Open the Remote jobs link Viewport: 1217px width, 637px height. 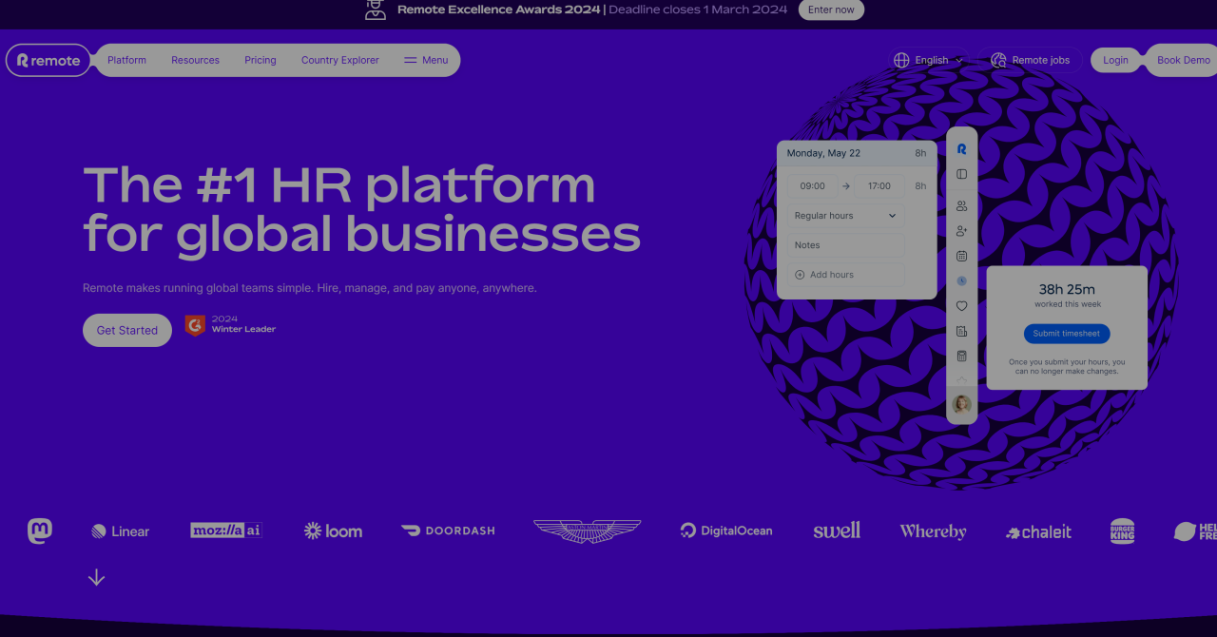(1031, 60)
